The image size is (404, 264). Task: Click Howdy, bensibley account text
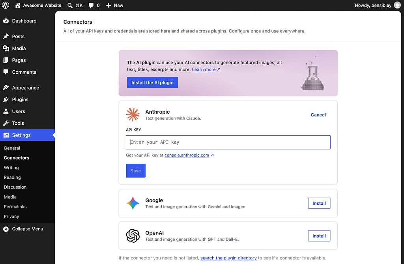pyautogui.click(x=373, y=6)
